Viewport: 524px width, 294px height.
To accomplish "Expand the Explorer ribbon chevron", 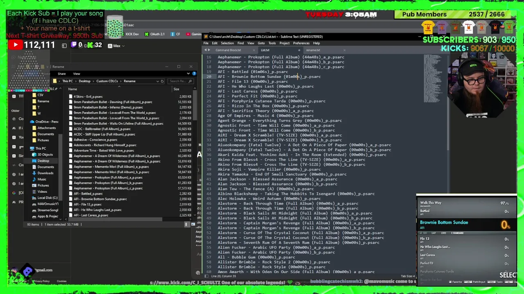I will [x=188, y=74].
